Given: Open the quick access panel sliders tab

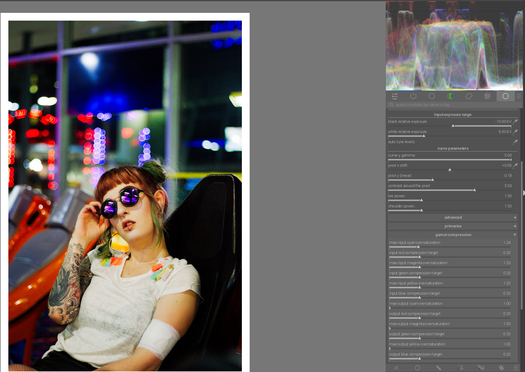Looking at the screenshot, I should tap(395, 96).
